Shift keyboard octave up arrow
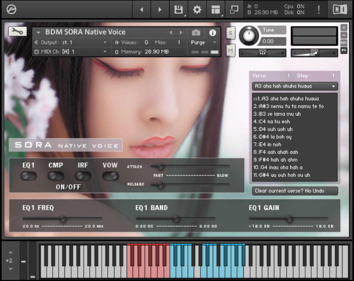 (x=10, y=252)
